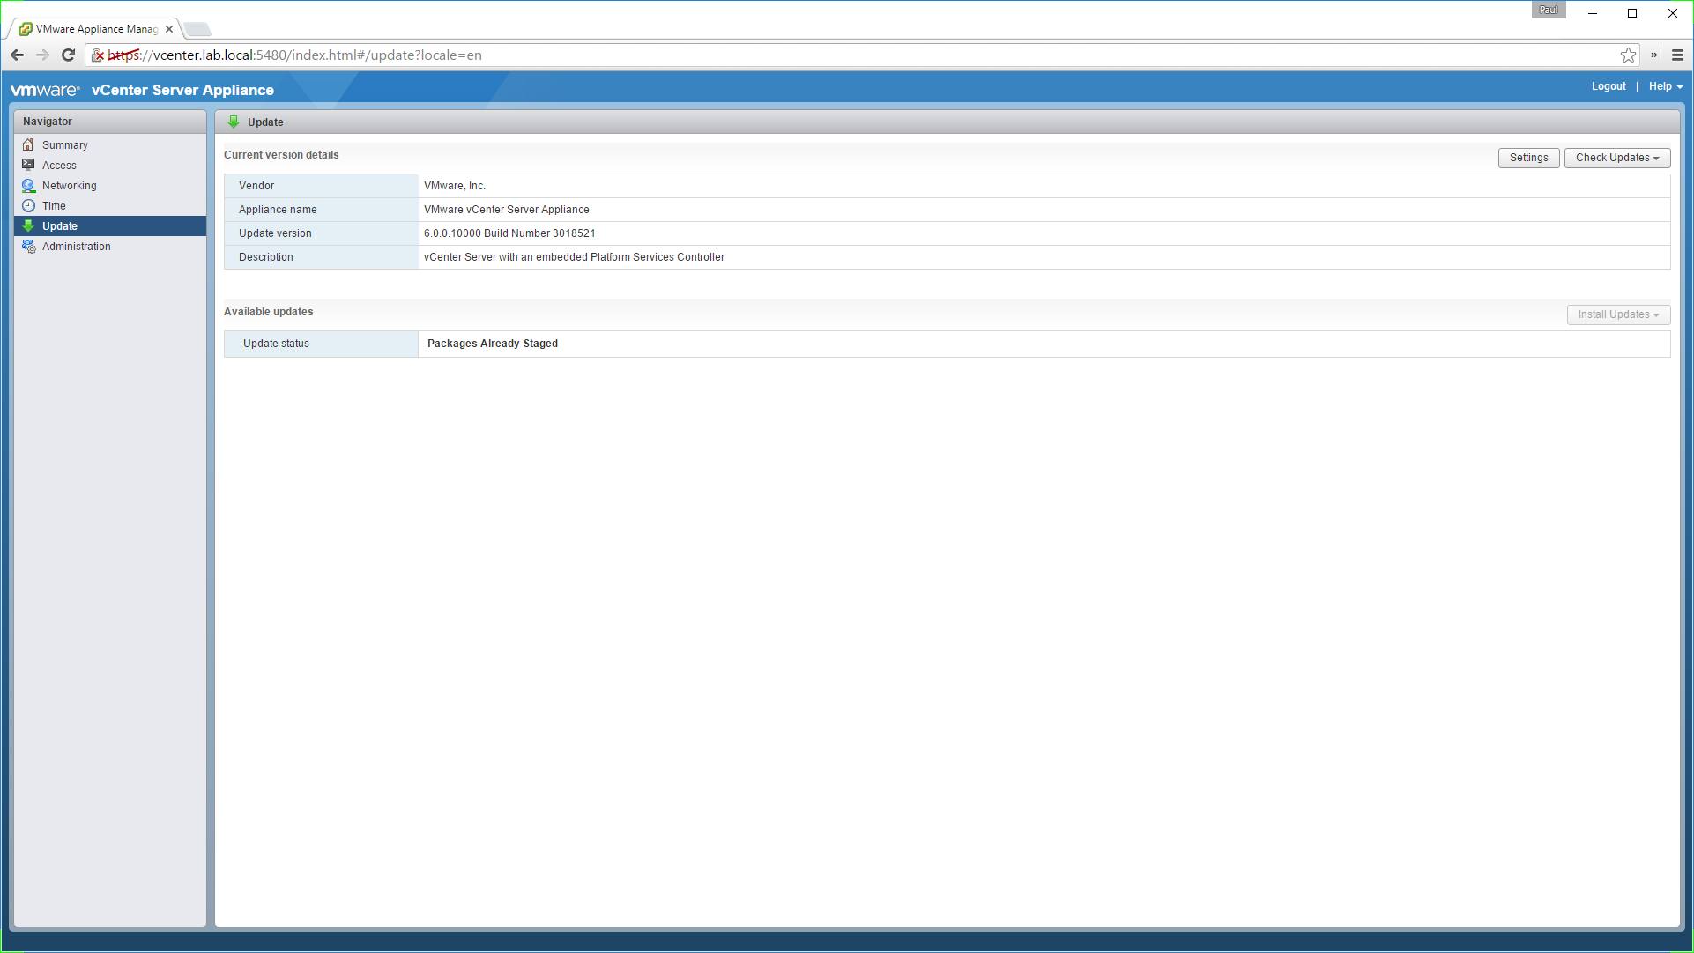The width and height of the screenshot is (1694, 953).
Task: Open the Summary page in Navigator
Action: [110, 144]
